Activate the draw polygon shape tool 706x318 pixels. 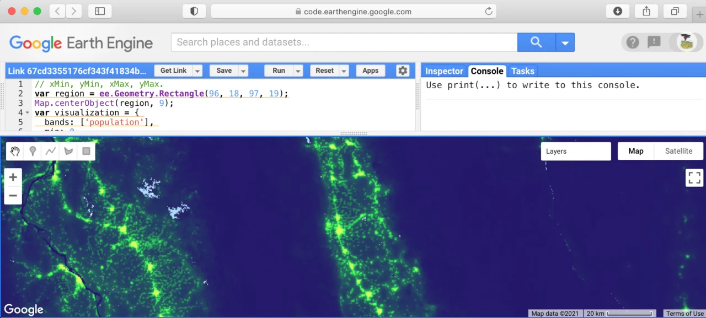pyautogui.click(x=68, y=151)
